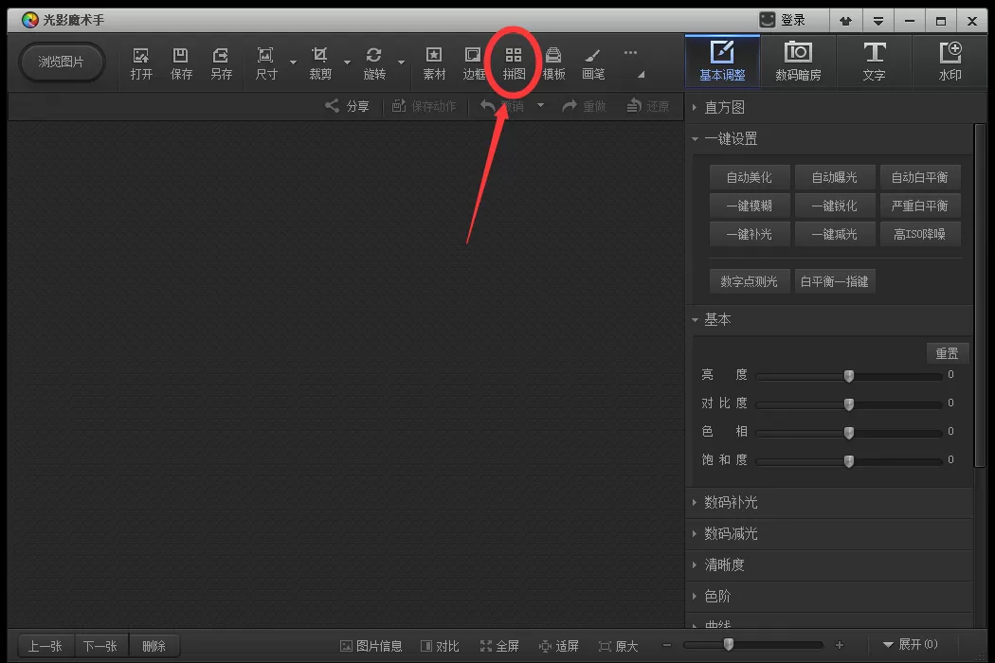Screen dimensions: 995x663
Task: Click the 保存 save icon
Action: click(181, 63)
